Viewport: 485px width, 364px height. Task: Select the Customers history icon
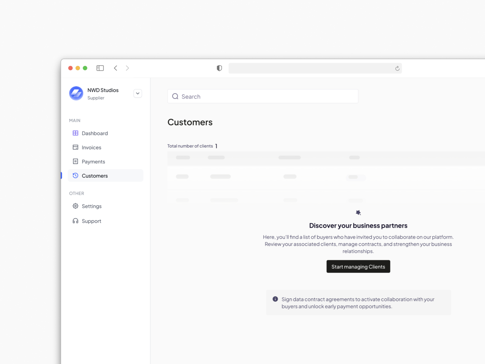click(75, 175)
